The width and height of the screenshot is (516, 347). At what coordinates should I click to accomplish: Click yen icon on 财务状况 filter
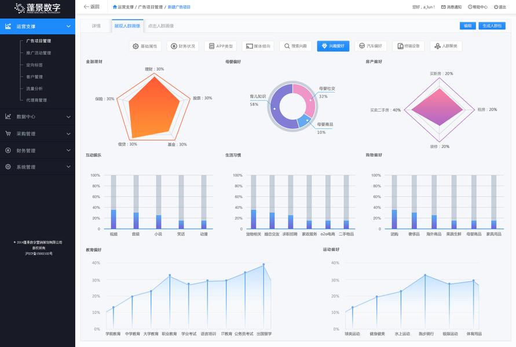(x=174, y=46)
